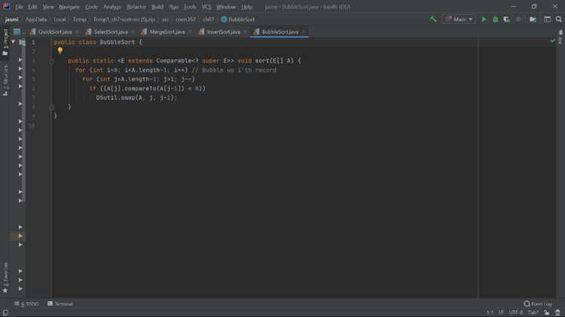
Task: Open the Main run configuration dropdown
Action: [459, 19]
